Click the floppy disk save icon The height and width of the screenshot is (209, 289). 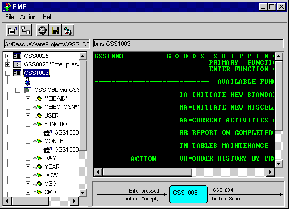point(55,30)
